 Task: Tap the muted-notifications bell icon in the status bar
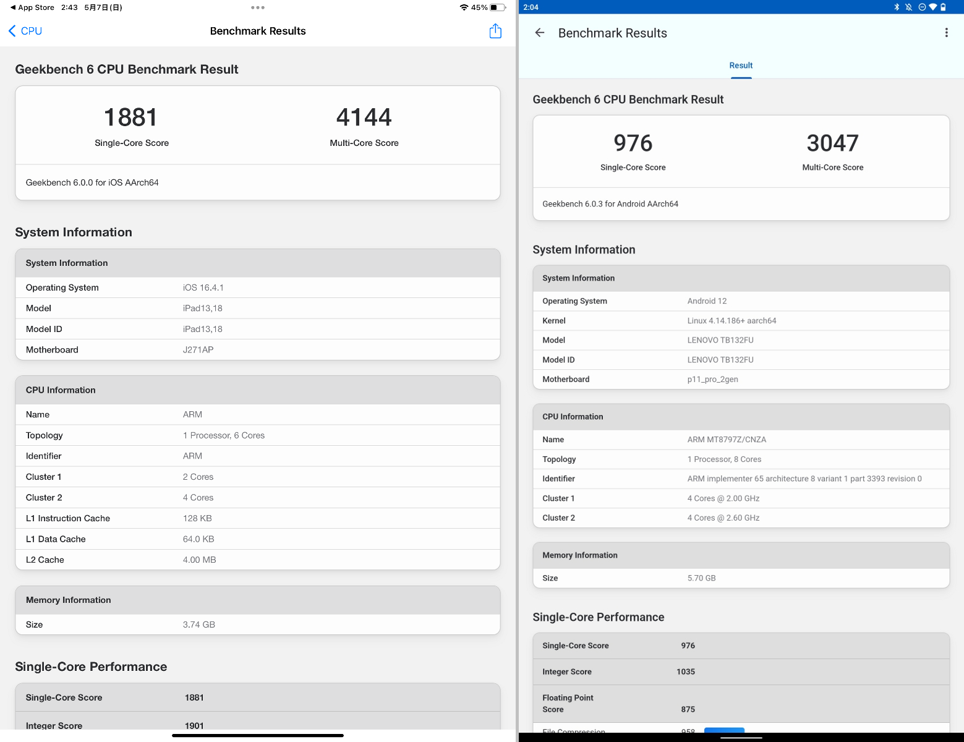click(x=908, y=7)
